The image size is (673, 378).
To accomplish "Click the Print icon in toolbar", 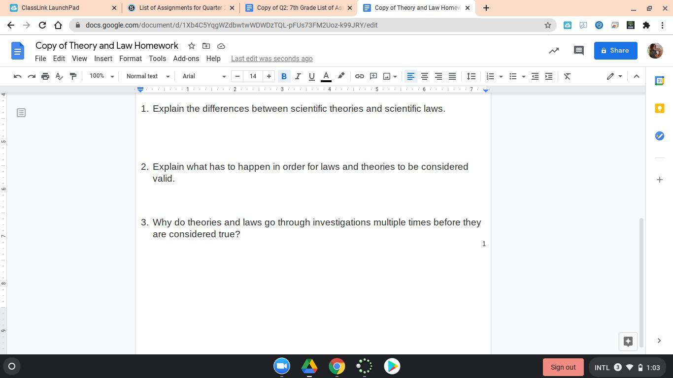I will click(45, 76).
